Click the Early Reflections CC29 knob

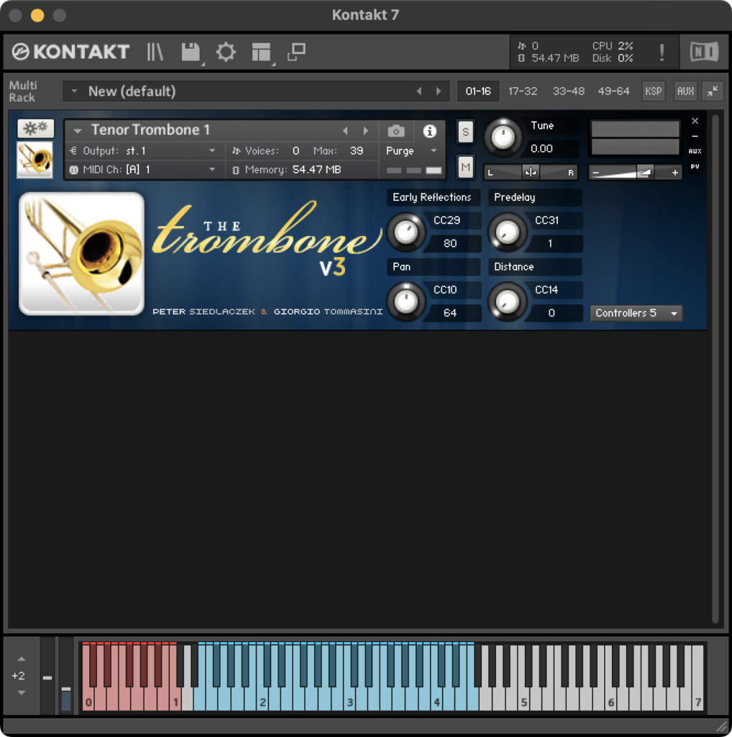(406, 231)
